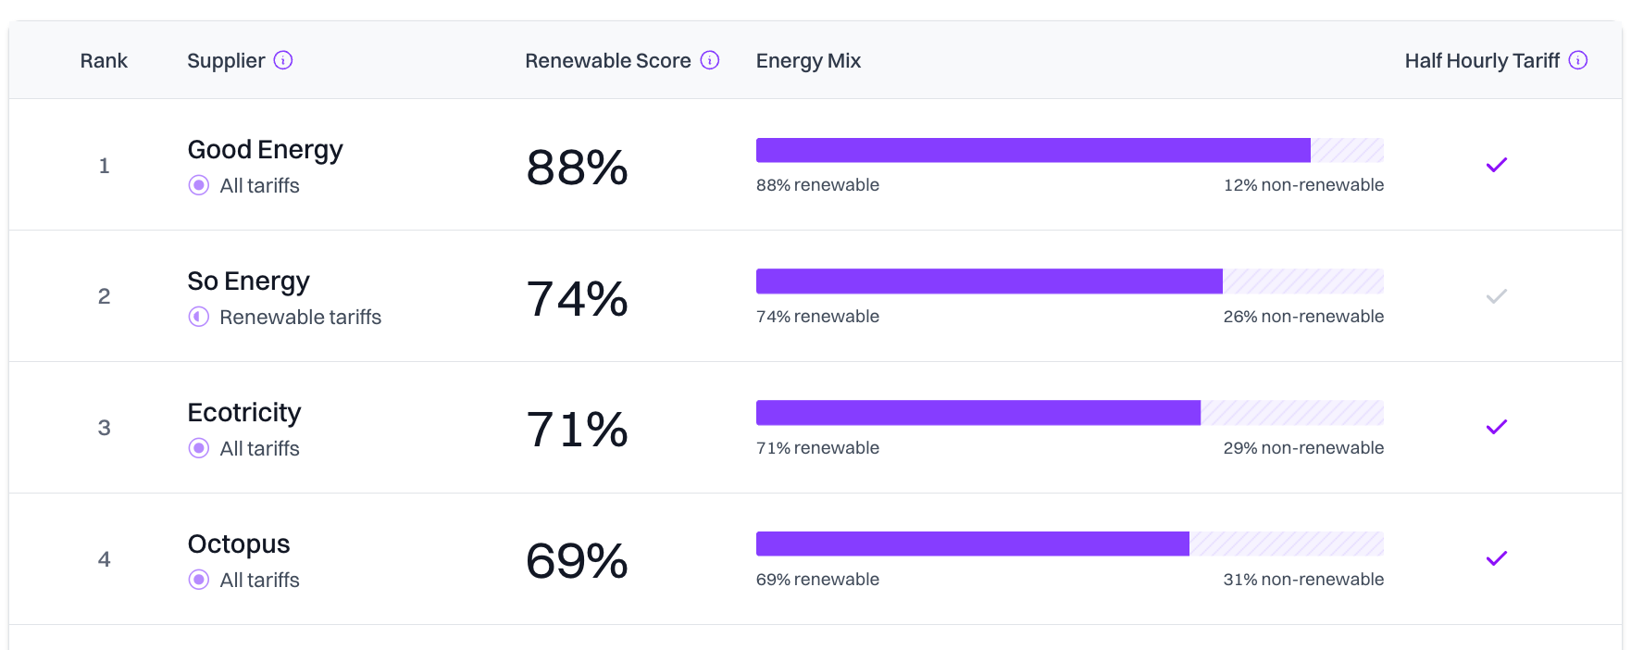Click the striped non-renewable part of Octopus's bar
The image size is (1631, 650).
click(x=1286, y=544)
